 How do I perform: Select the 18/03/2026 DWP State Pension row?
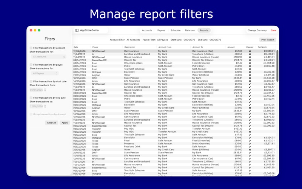(x=174, y=78)
